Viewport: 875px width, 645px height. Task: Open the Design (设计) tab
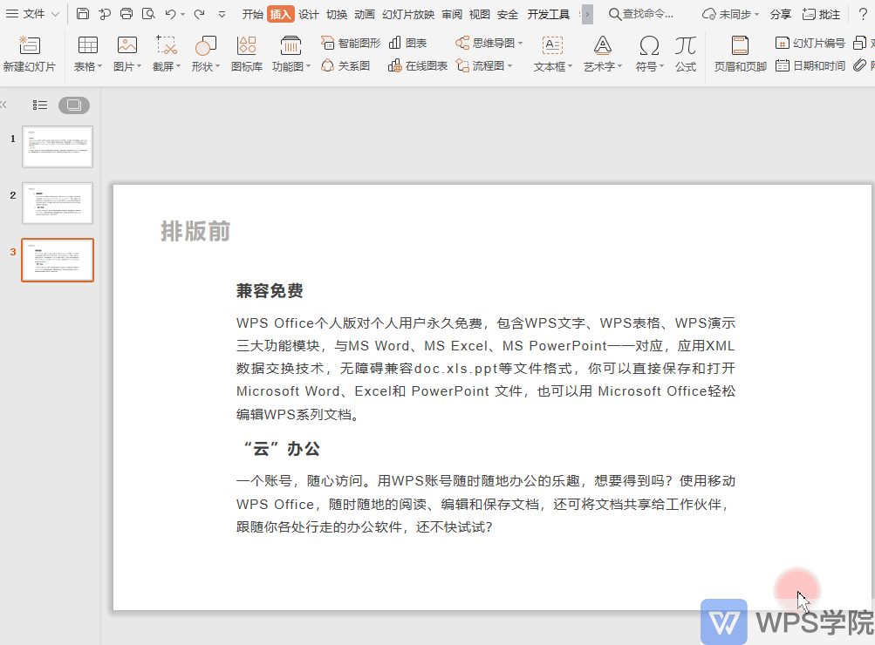click(x=309, y=15)
